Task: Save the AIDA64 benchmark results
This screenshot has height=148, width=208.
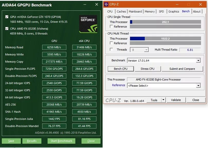Action: tap(11, 141)
